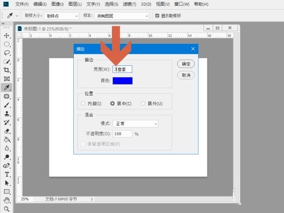Open the stroke 颜色 blue swatch
The width and height of the screenshot is (284, 213).
pyautogui.click(x=123, y=81)
